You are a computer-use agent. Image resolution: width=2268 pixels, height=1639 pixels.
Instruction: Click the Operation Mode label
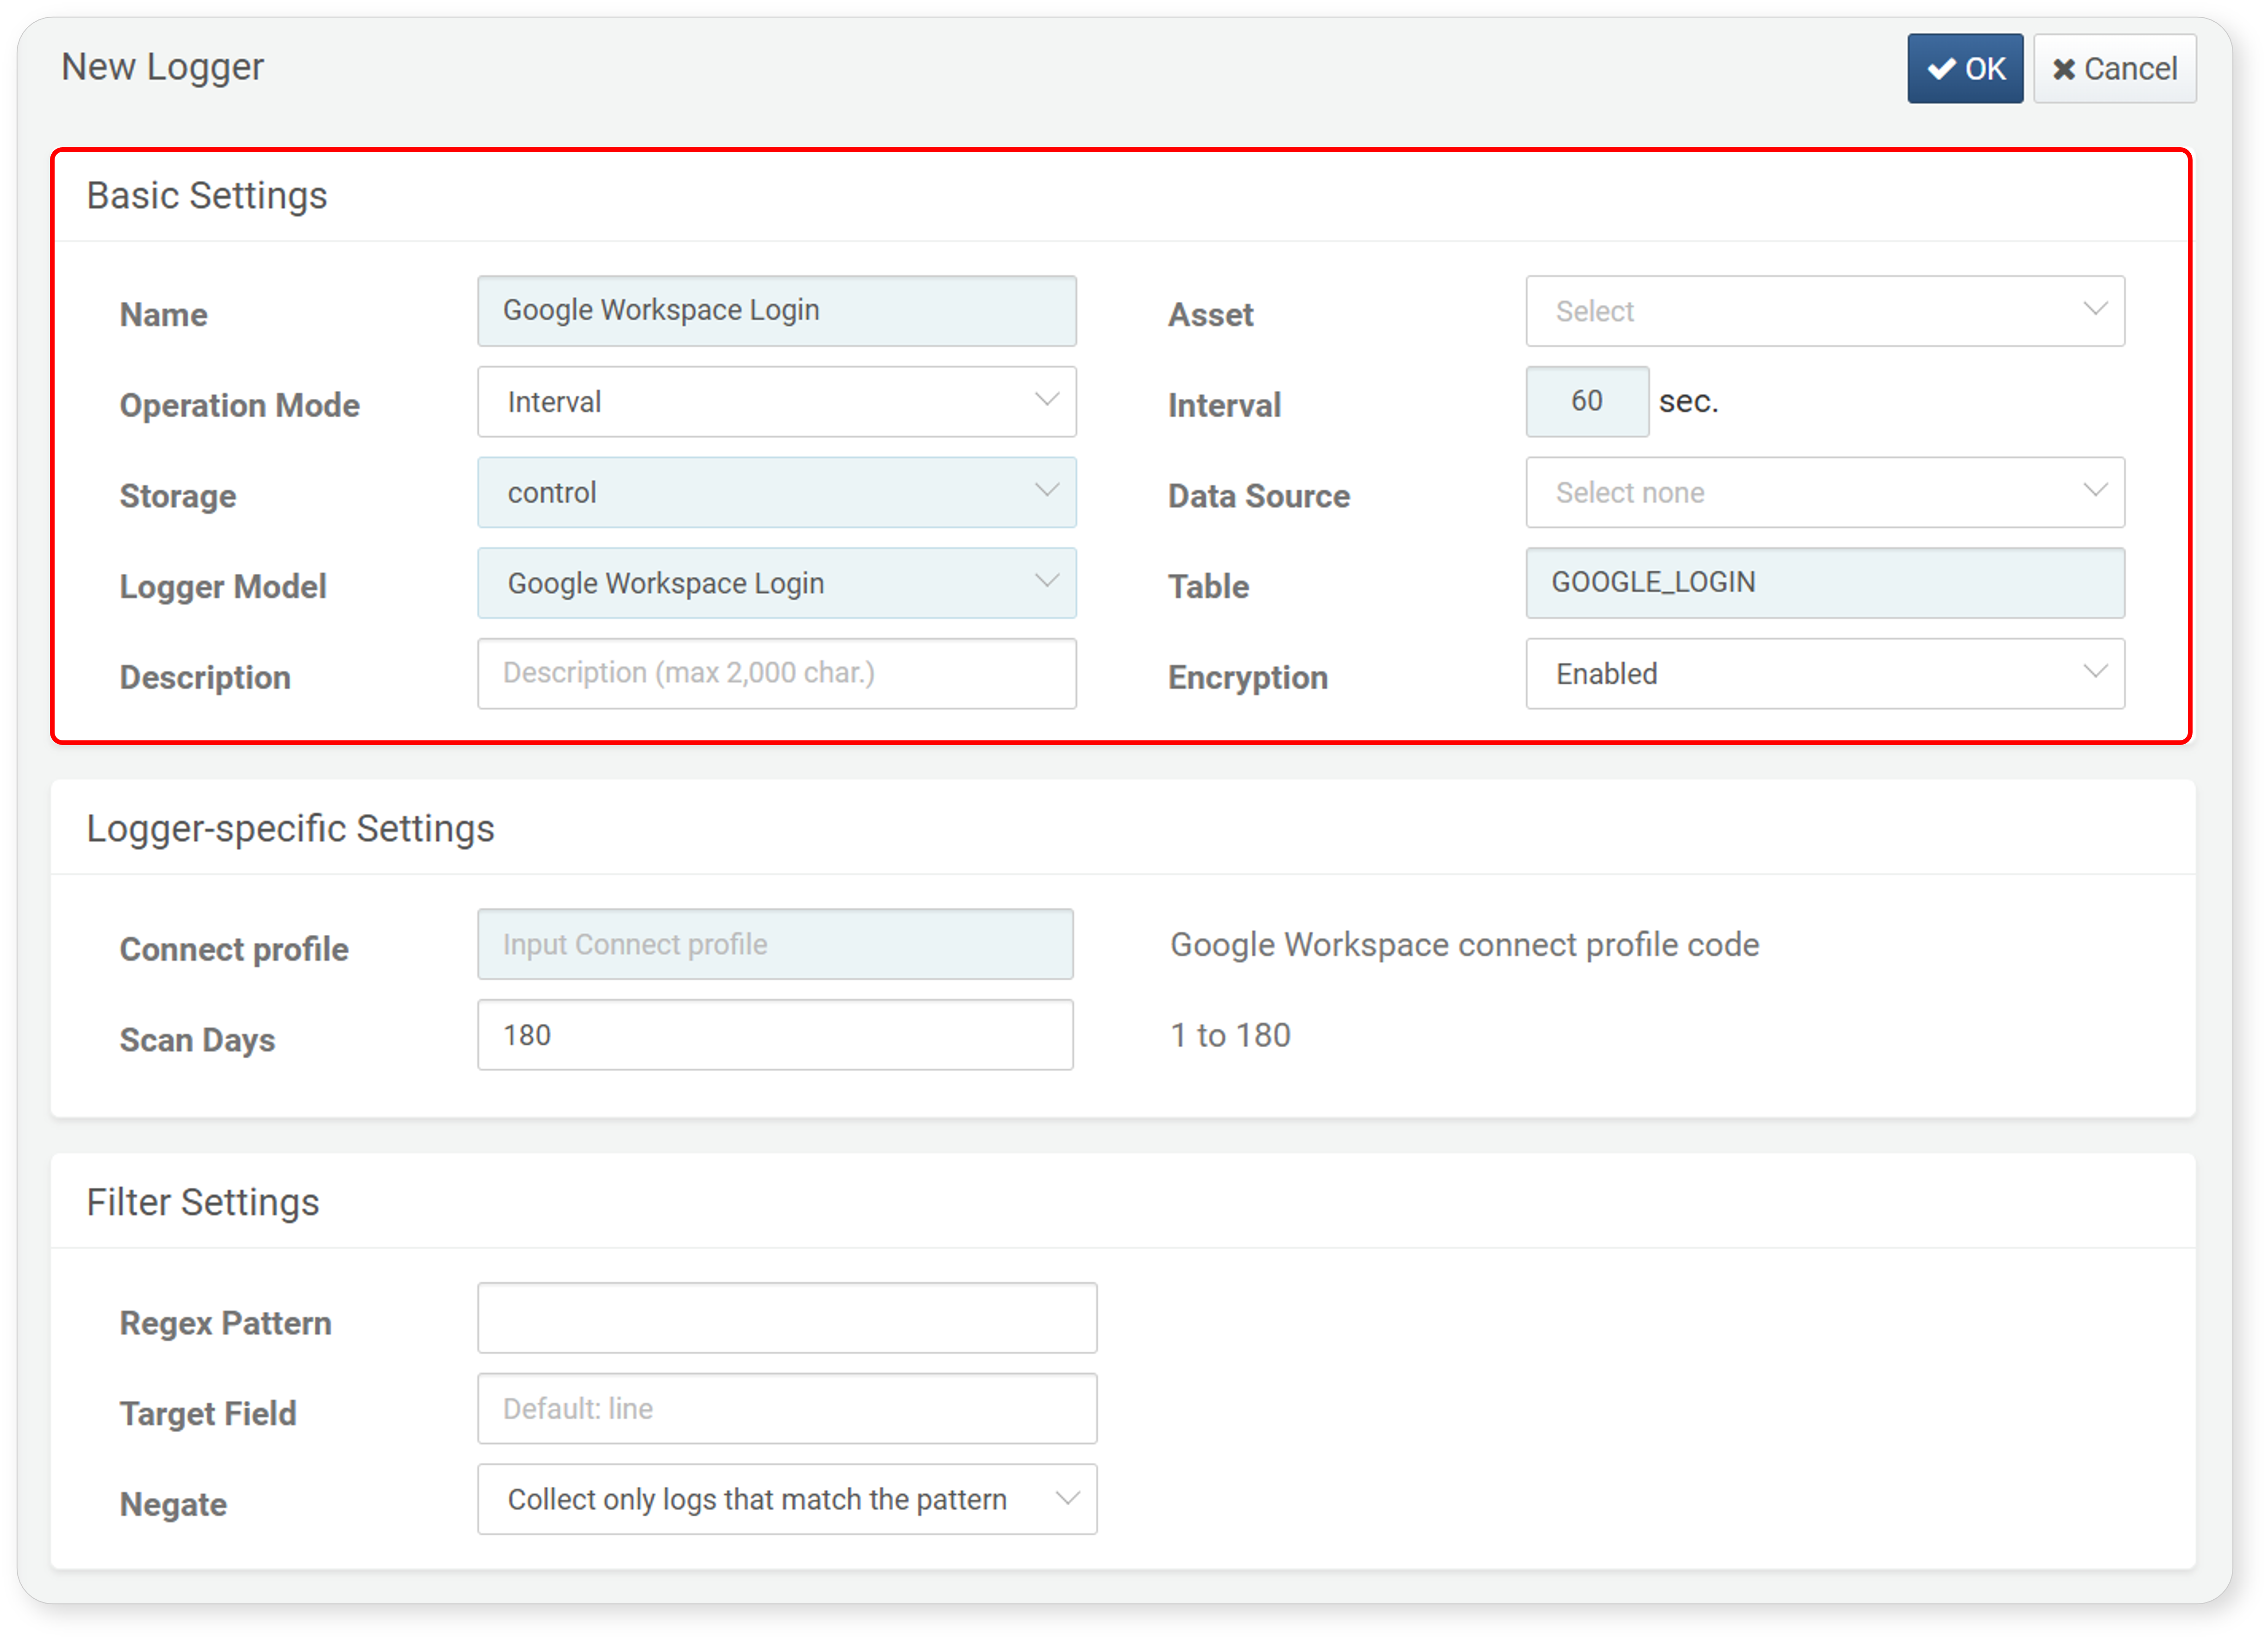tap(240, 405)
